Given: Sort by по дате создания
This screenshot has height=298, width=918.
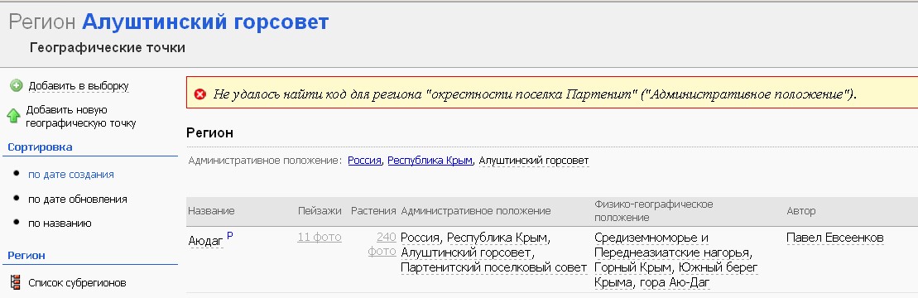Looking at the screenshot, I should click(x=71, y=175).
